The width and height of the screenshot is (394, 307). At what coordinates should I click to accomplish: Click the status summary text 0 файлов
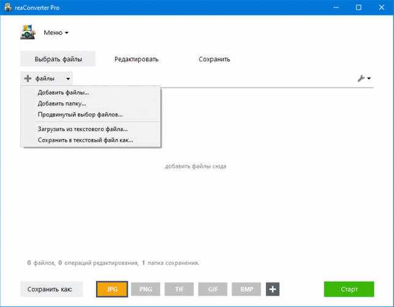pyautogui.click(x=41, y=263)
